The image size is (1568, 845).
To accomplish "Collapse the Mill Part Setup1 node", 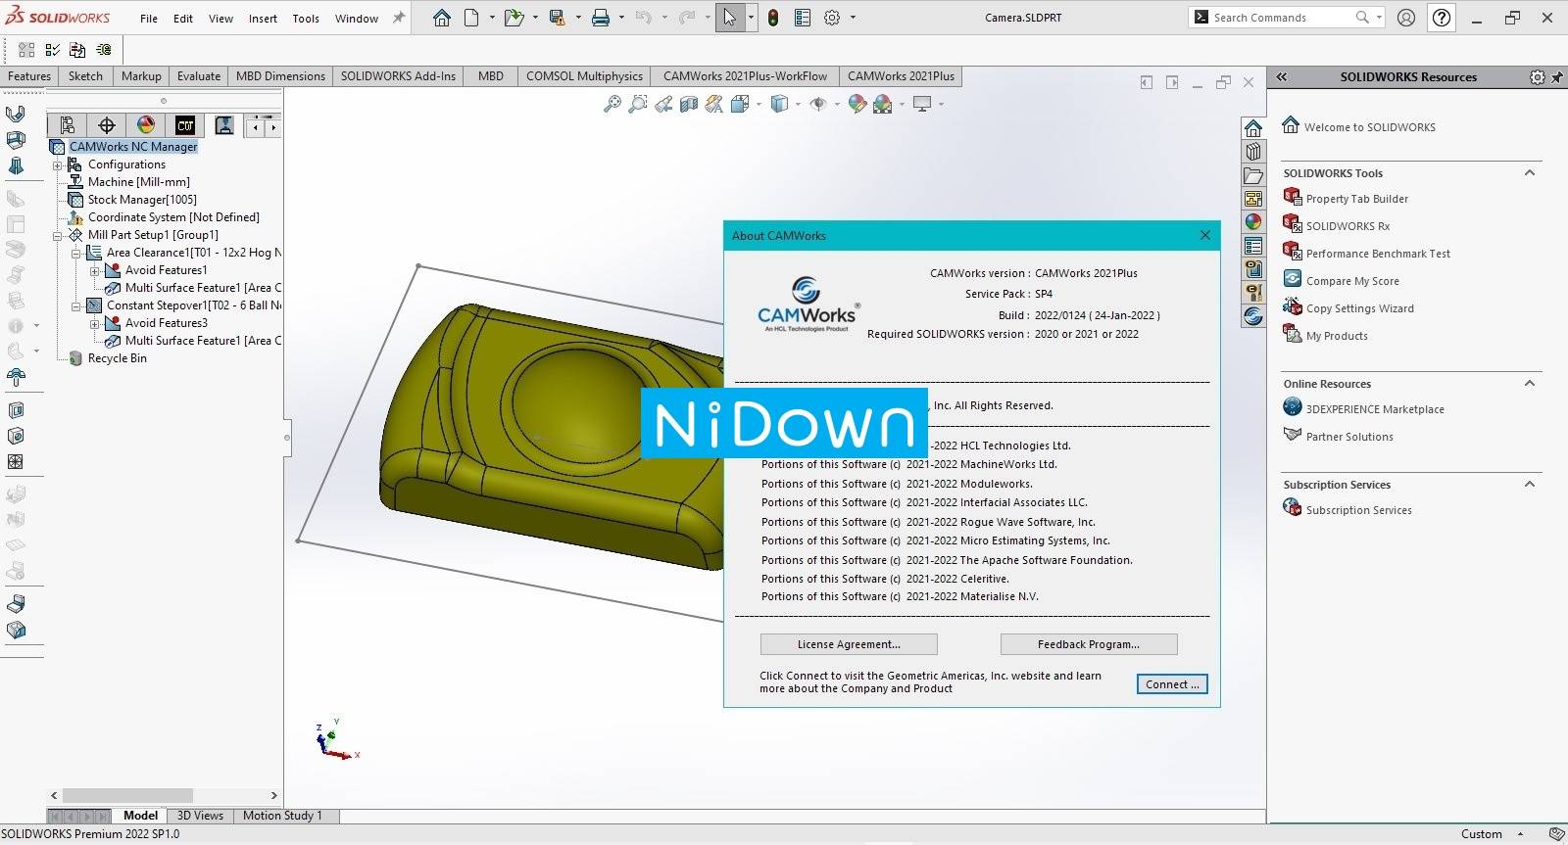I will point(58,235).
